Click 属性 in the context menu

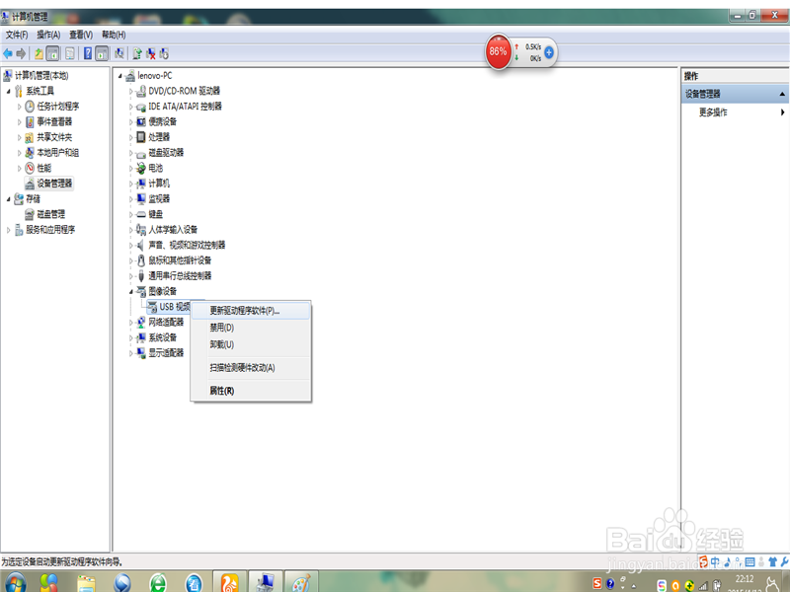221,391
